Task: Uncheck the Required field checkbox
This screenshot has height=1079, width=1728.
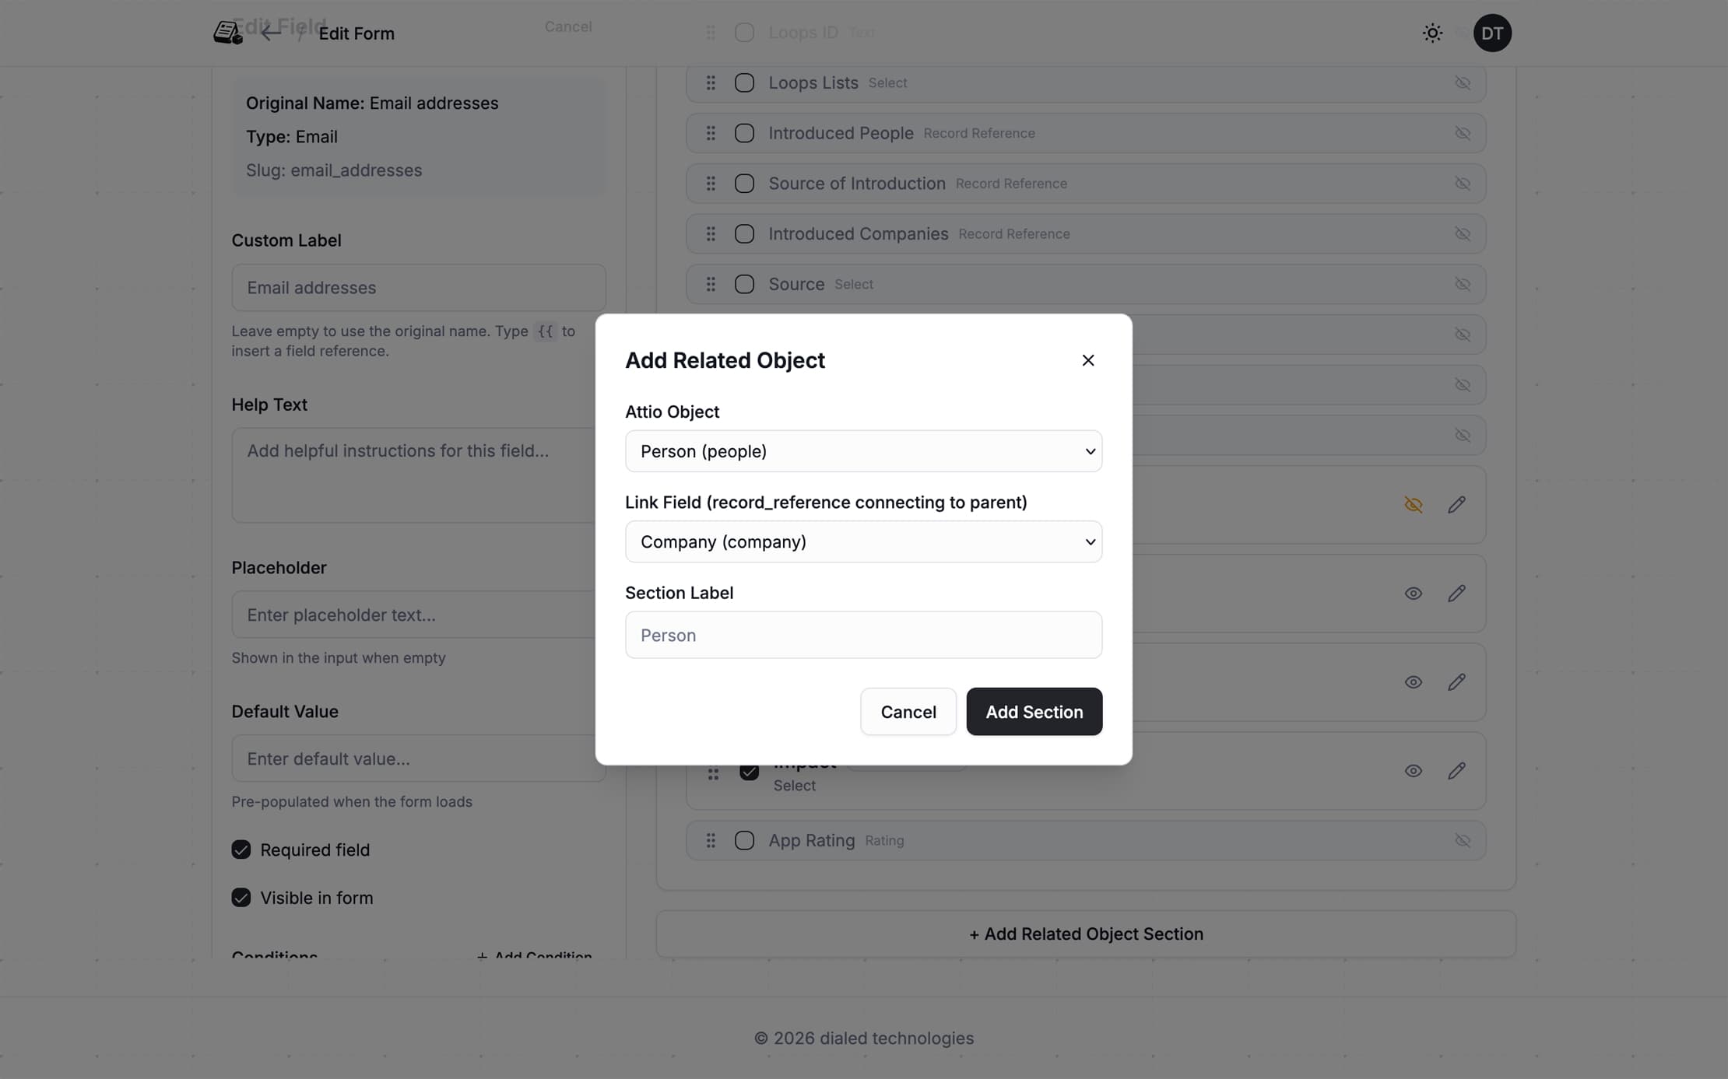Action: [241, 850]
